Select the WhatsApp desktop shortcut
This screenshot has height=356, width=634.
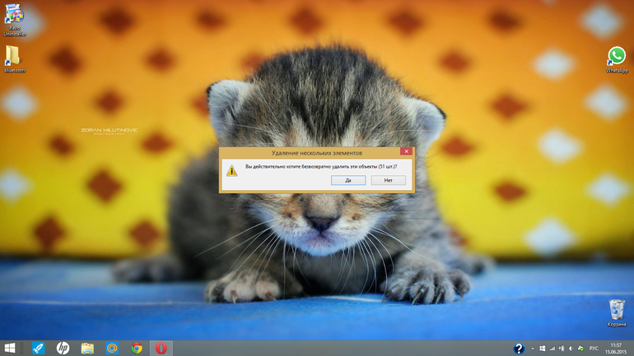617,60
